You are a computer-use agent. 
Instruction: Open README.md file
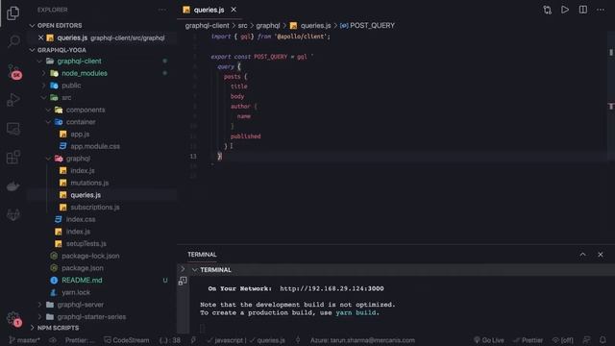click(x=82, y=280)
